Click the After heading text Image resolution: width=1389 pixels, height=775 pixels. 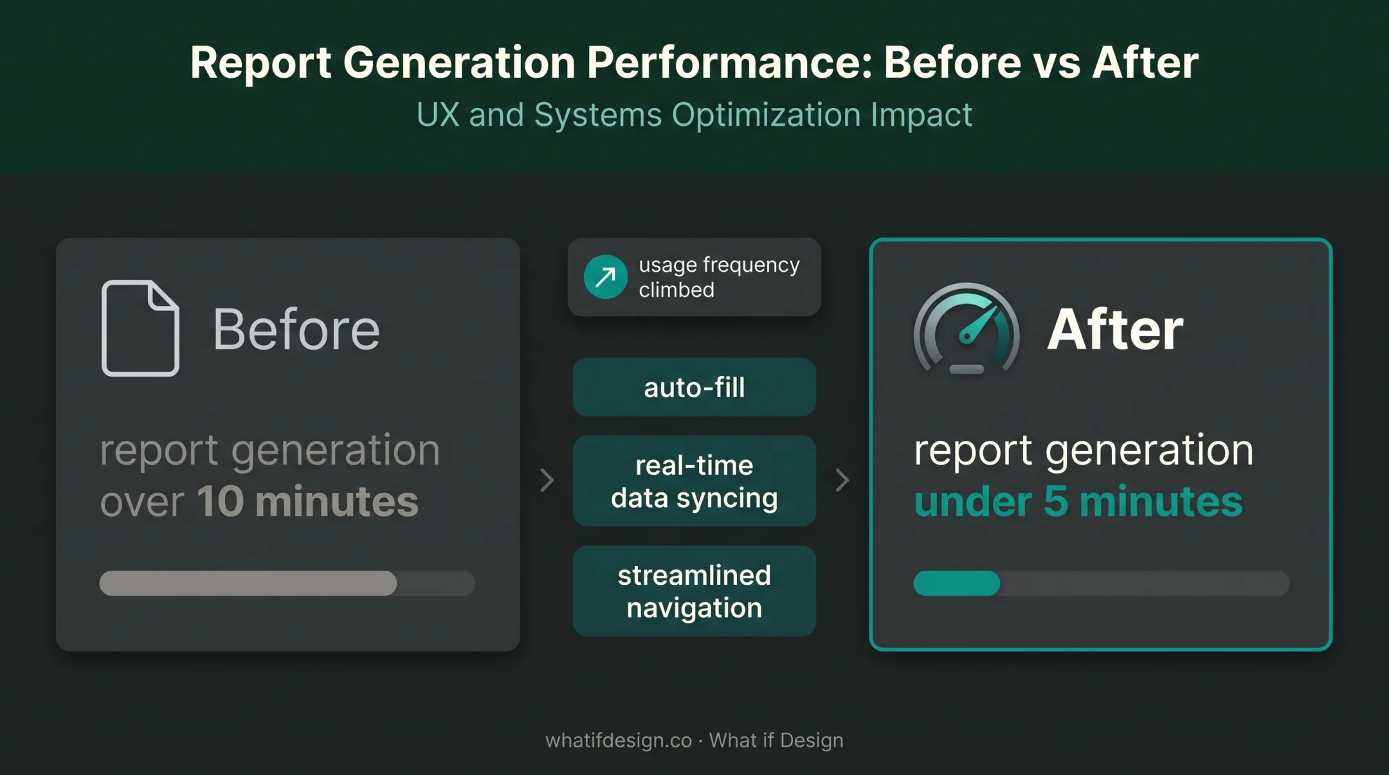[1116, 329]
